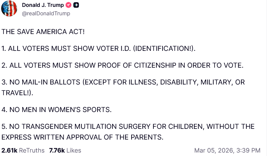
Task: Click the dark plus badge icon
Action: pyautogui.click(x=76, y=5)
